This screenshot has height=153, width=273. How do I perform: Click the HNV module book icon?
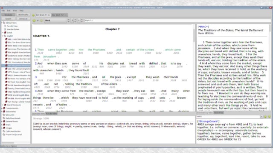point(6,59)
